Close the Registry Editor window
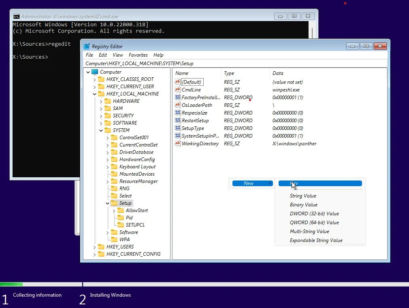 [380, 46]
